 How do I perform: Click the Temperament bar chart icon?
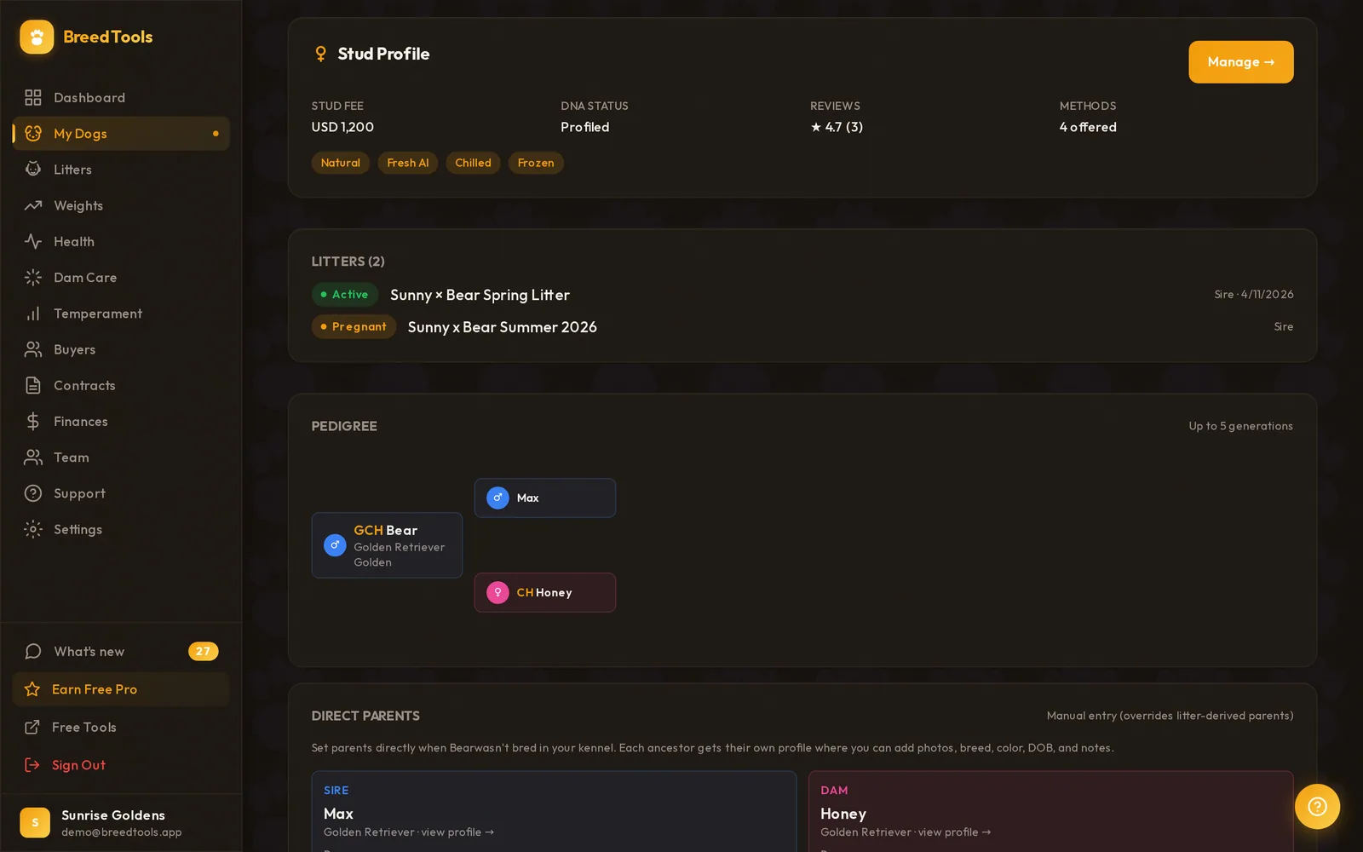33,314
